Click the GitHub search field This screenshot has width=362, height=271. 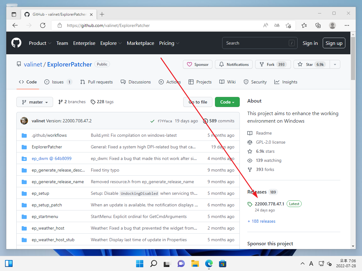[x=260, y=43]
